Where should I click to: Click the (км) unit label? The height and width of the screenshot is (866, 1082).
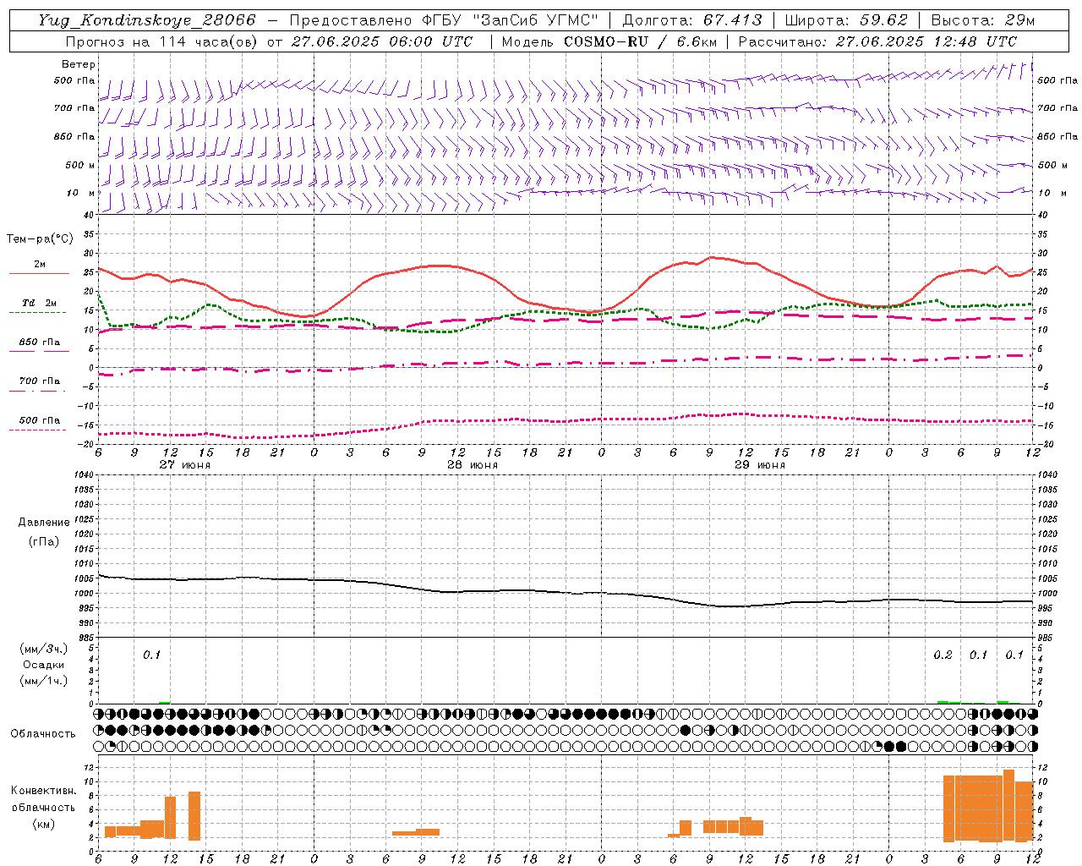(x=44, y=824)
